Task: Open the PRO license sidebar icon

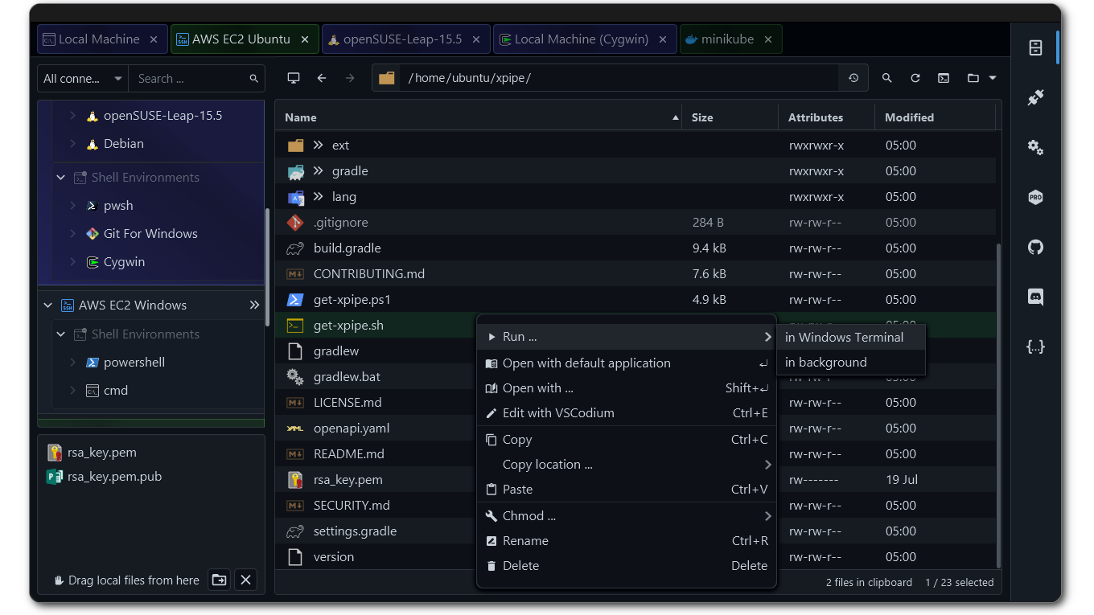Action: (x=1035, y=197)
